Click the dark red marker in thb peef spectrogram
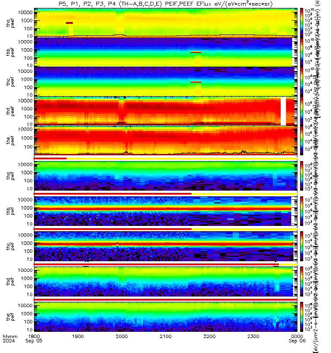331x353 pixels. 196,52
